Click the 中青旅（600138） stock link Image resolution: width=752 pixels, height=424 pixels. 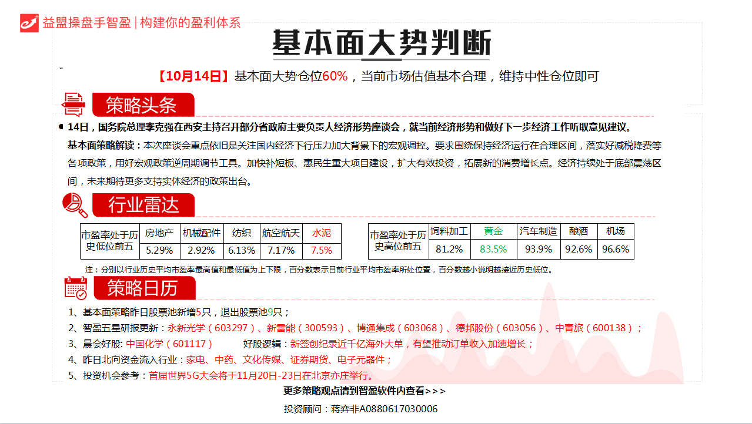595,328
